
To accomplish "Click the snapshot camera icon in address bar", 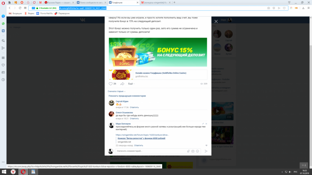I will click(x=268, y=8).
